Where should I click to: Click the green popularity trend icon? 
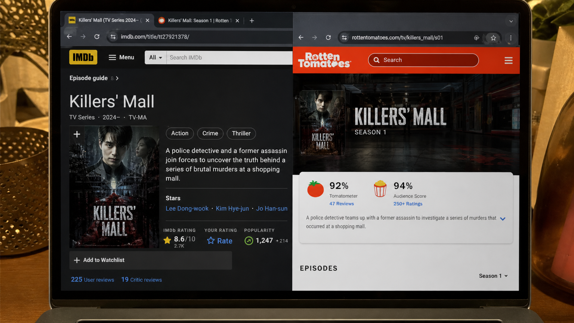click(x=249, y=241)
